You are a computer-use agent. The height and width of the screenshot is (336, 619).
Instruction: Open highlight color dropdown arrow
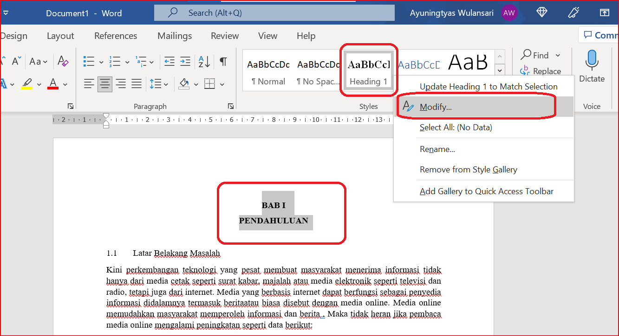click(x=39, y=84)
